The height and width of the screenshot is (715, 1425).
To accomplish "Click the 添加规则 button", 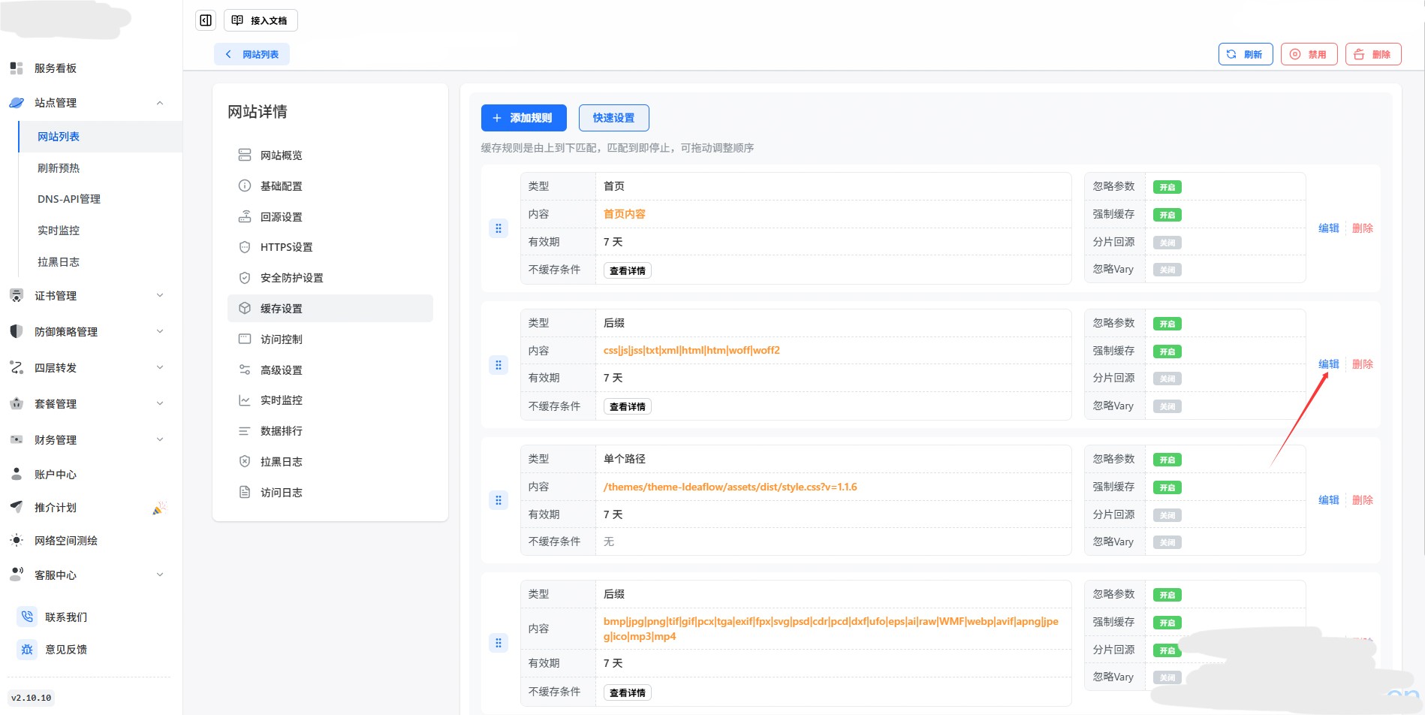I will 523,118.
